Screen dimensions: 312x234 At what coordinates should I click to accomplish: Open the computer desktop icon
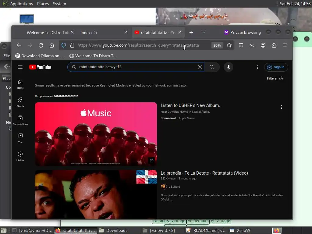27,19
